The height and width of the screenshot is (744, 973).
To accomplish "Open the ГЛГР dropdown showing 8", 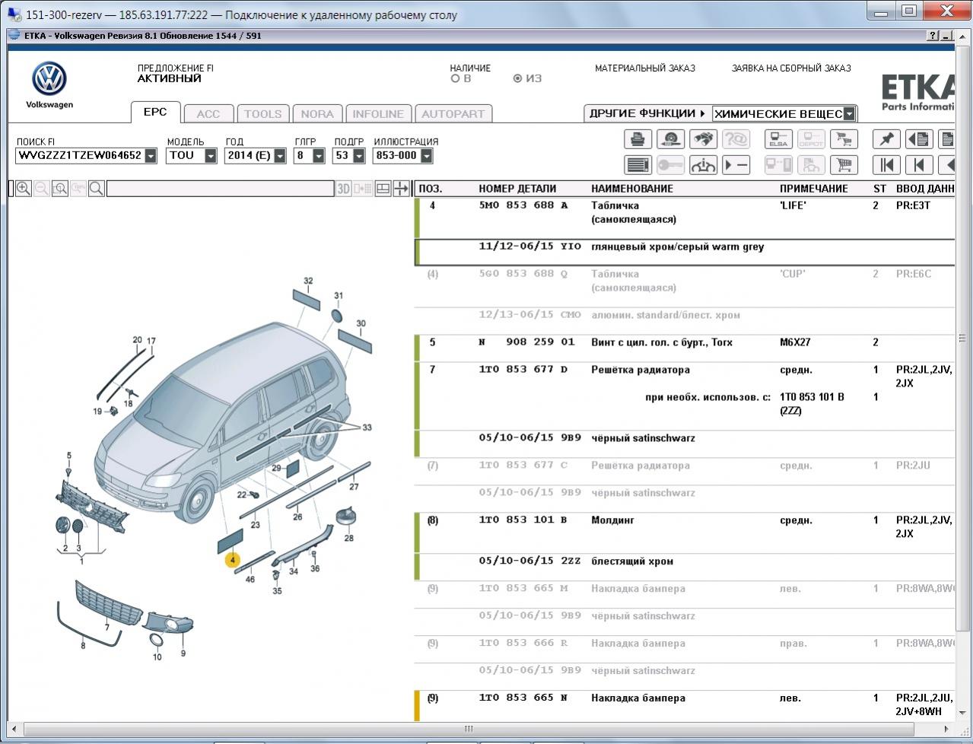I will click(x=319, y=156).
